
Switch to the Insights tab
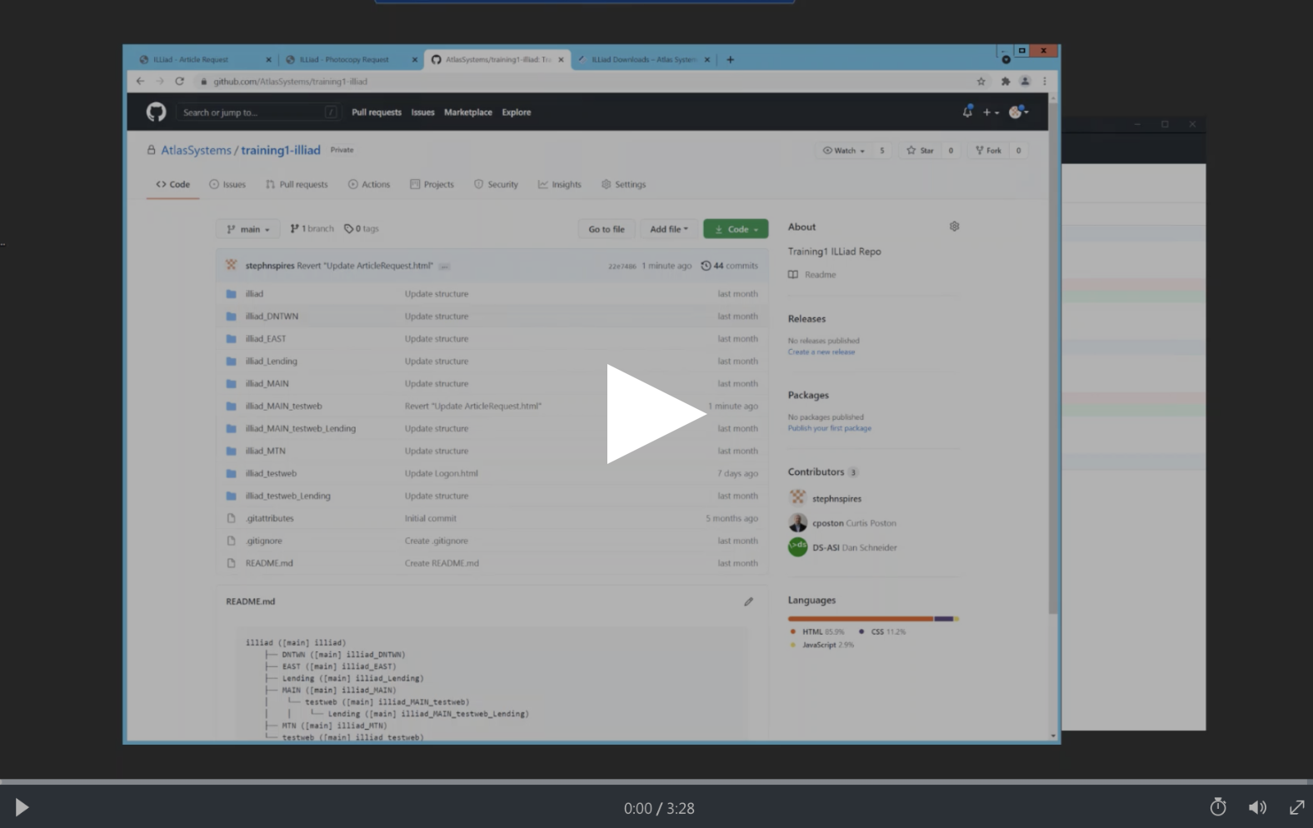click(560, 185)
